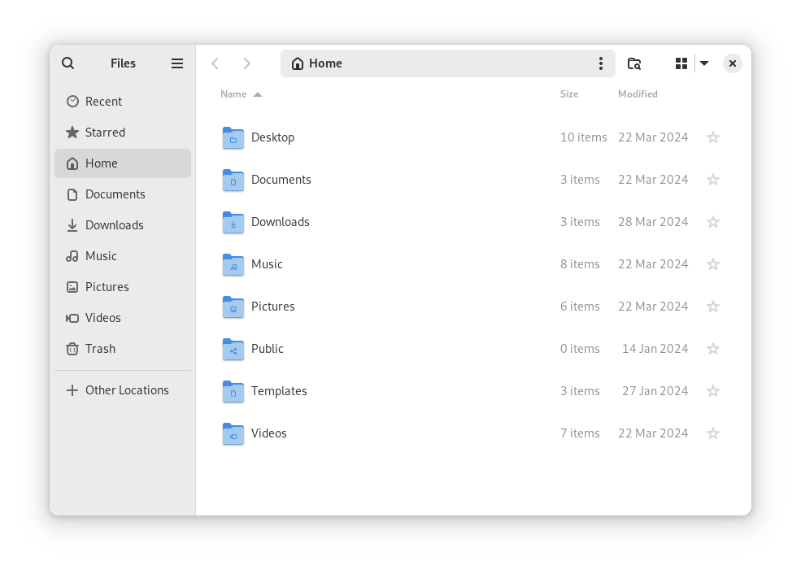Click the search everywhere folder icon

tap(634, 63)
